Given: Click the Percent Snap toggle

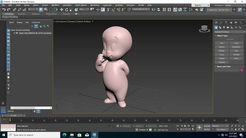Looking at the screenshot, I should coord(119,10).
